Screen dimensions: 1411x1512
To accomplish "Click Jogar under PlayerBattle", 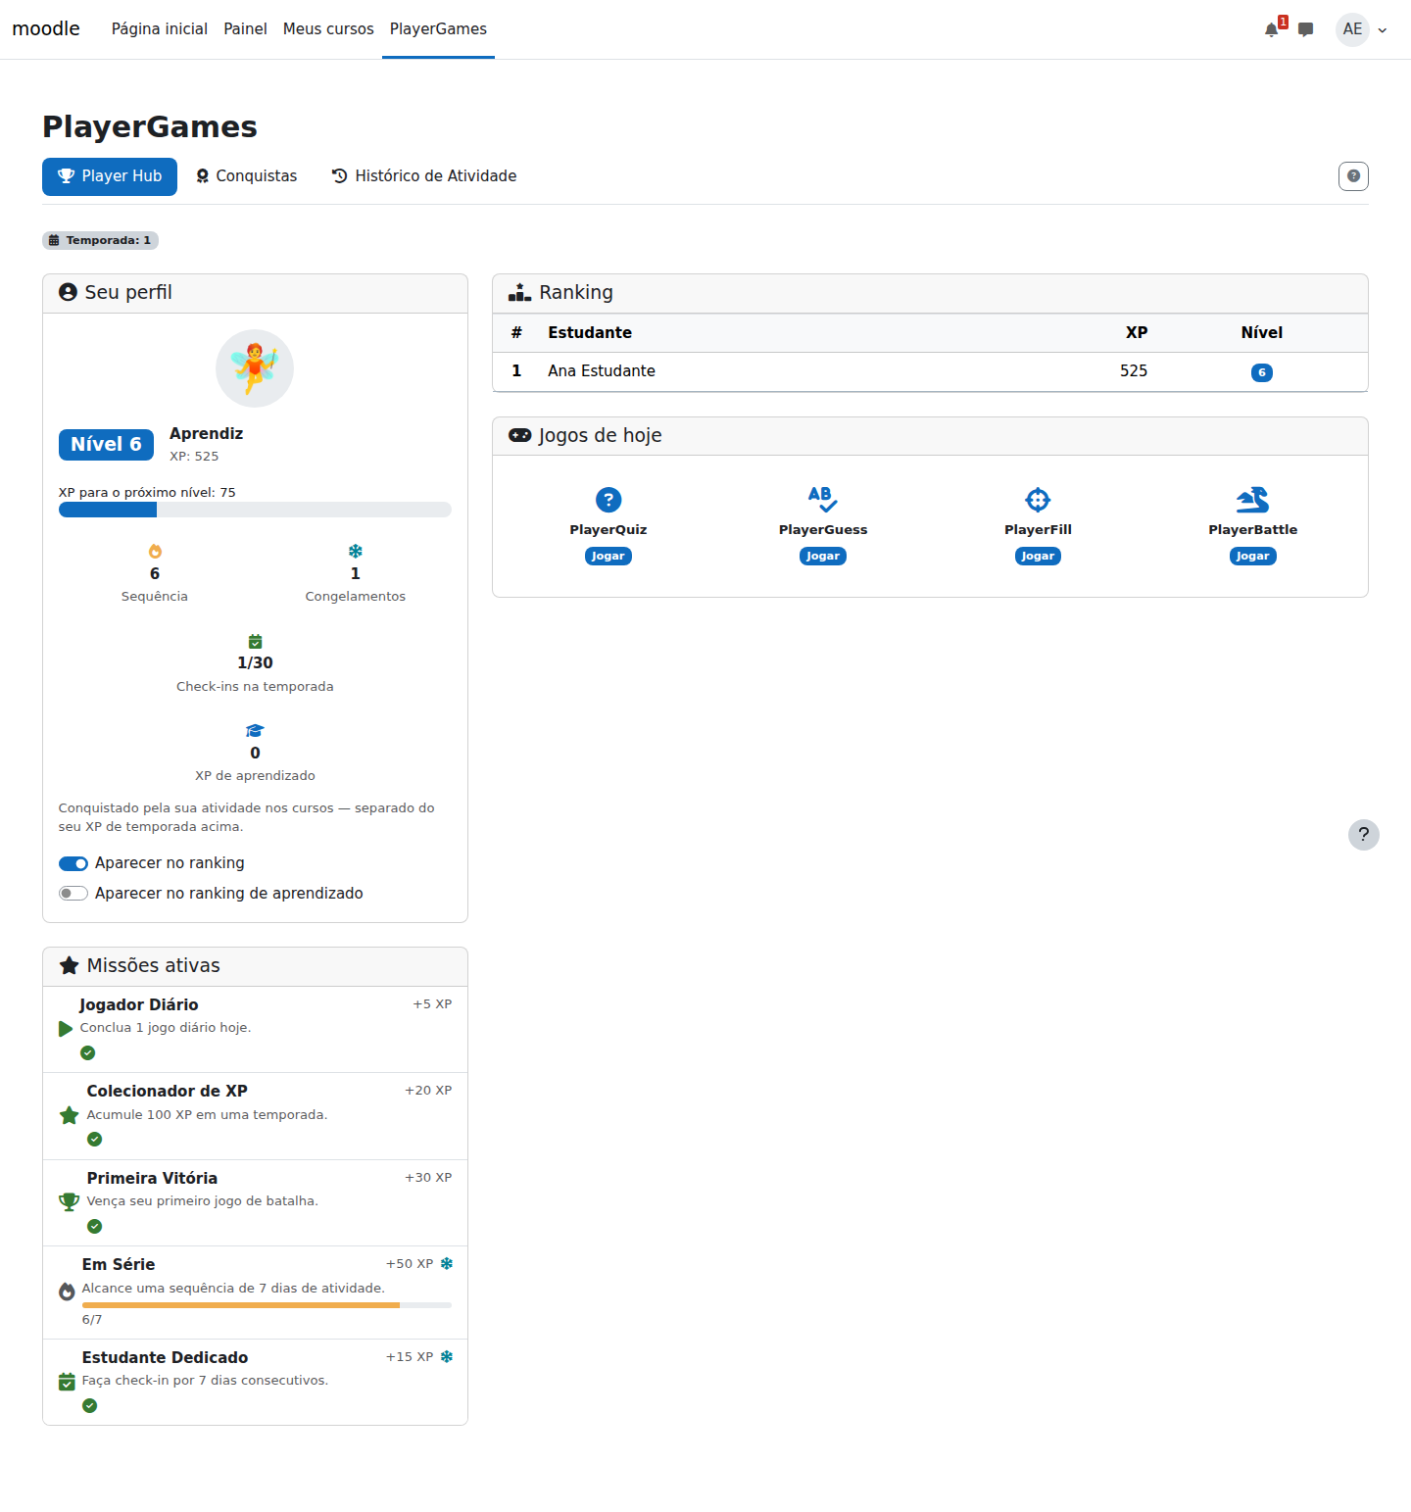I will (1252, 556).
